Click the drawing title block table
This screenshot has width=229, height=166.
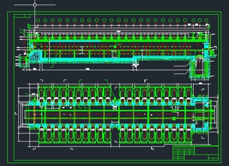(196, 153)
